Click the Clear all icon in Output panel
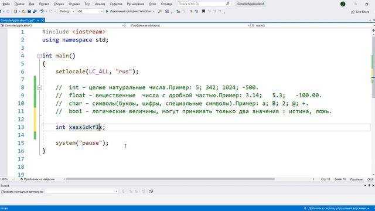The height and width of the screenshot is (211, 375). click(144, 192)
